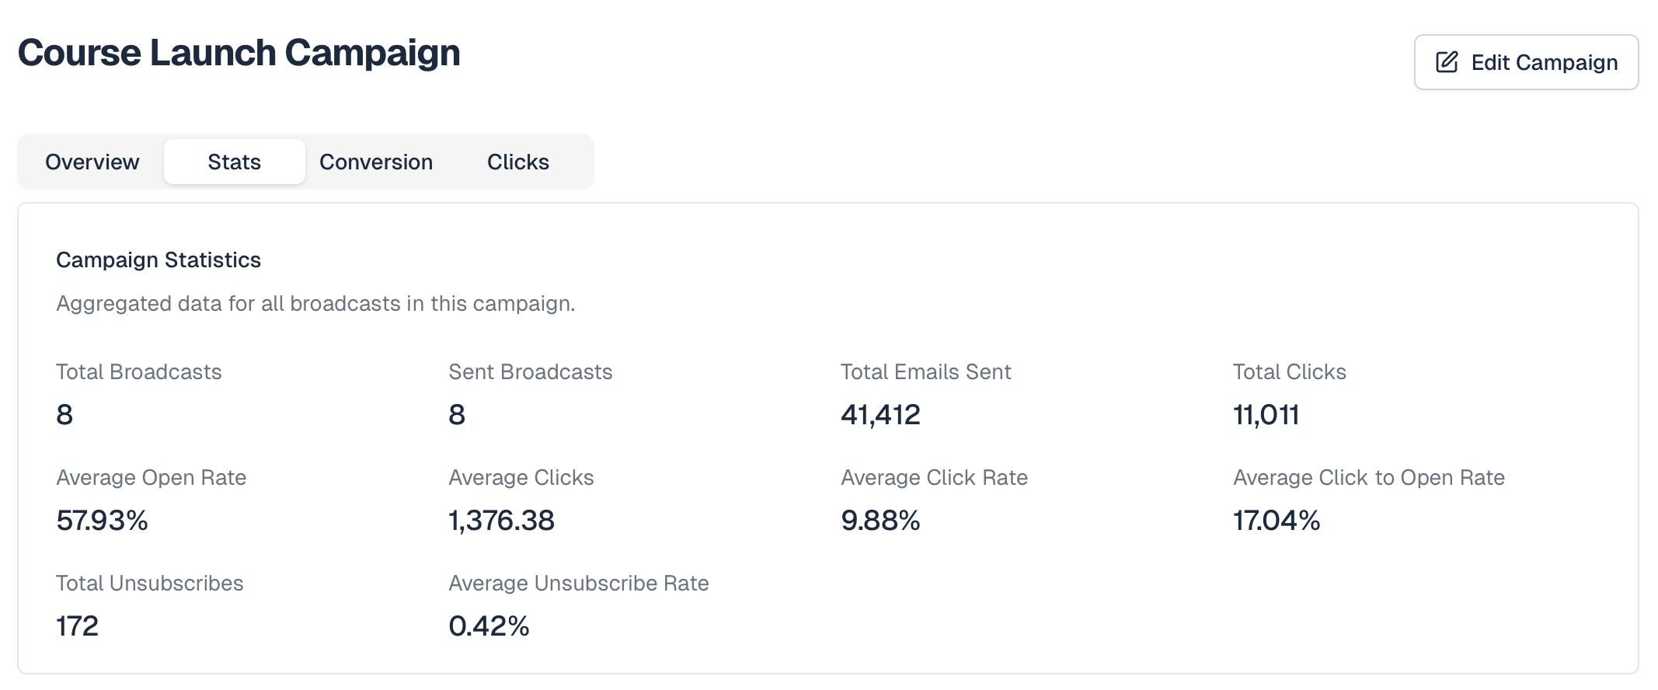Click the aggregated data description text
Screen dimensions: 1658x690
(x=315, y=303)
